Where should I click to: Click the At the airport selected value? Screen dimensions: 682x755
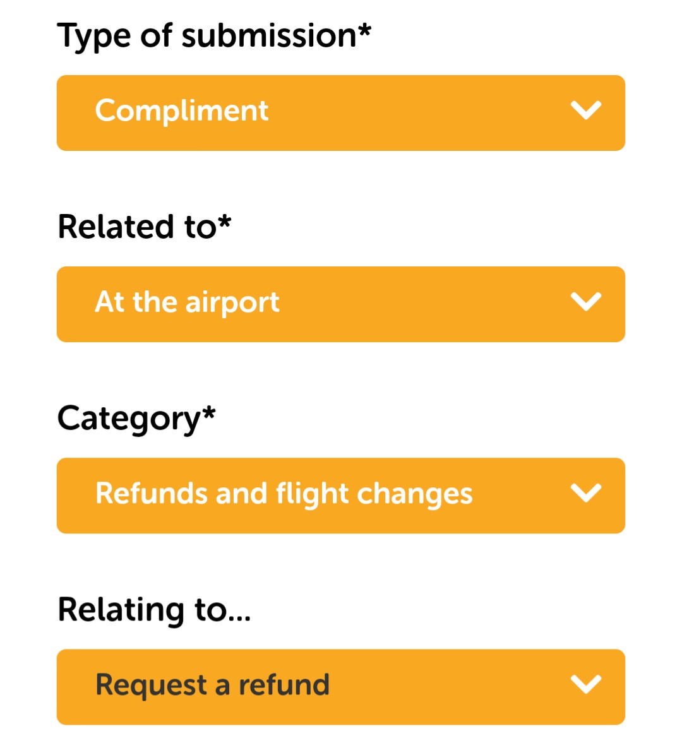[187, 303]
